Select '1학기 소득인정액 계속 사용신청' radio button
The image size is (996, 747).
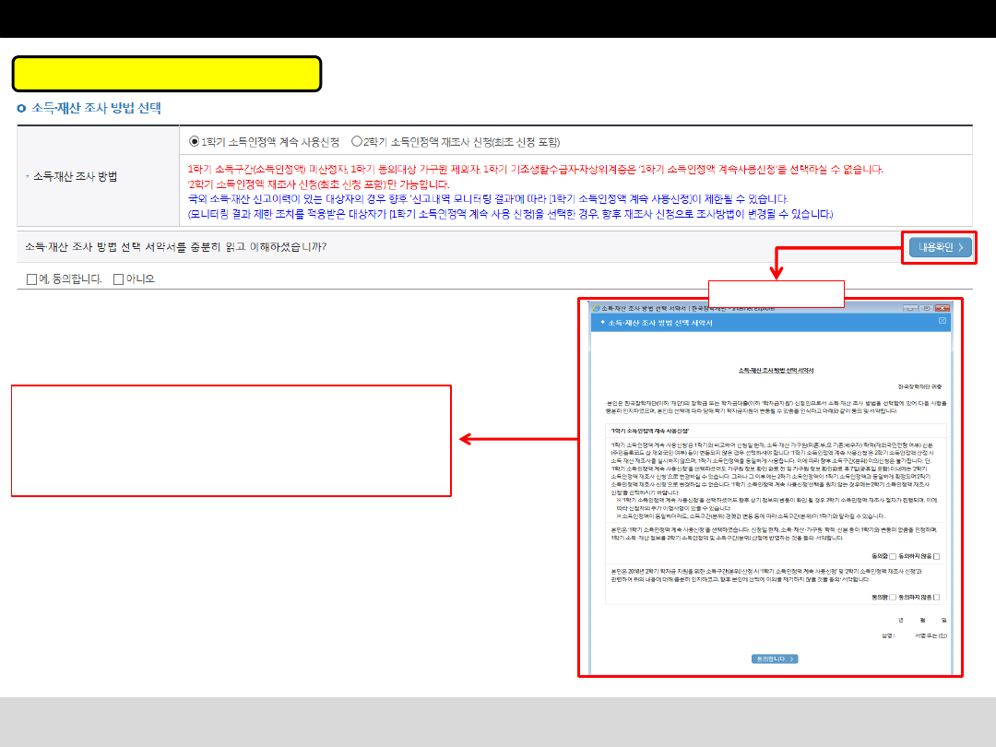(194, 142)
